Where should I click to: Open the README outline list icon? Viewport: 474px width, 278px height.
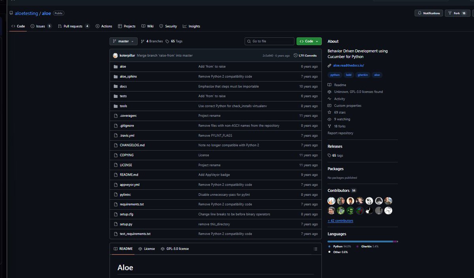pos(315,249)
